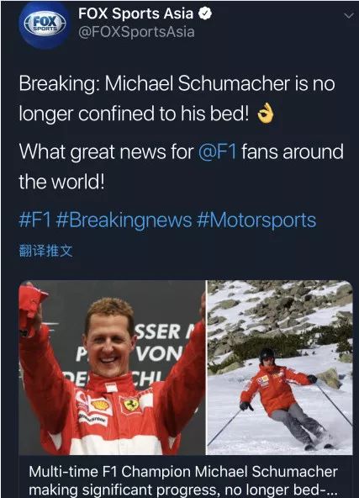This screenshot has height=498, width=359.
Task: Expand the tweet options chevron menu
Action: (349, 16)
